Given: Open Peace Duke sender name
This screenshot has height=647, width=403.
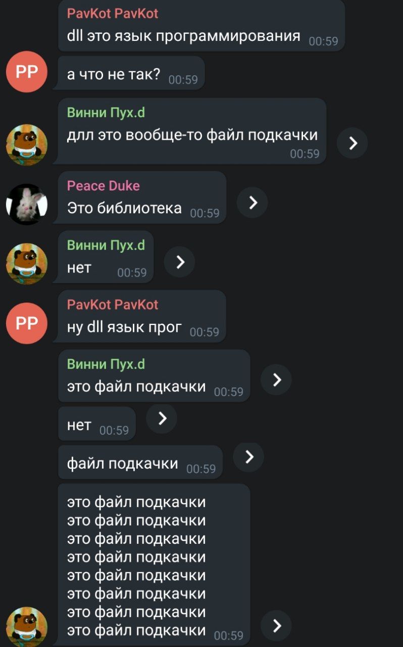Looking at the screenshot, I should [x=104, y=186].
